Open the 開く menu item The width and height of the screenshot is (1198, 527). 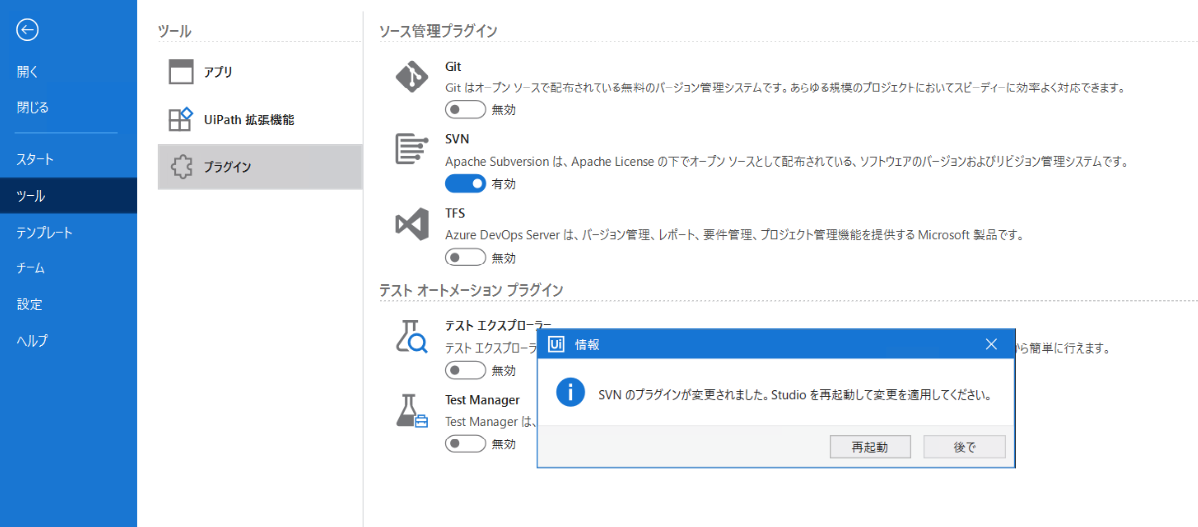(69, 72)
